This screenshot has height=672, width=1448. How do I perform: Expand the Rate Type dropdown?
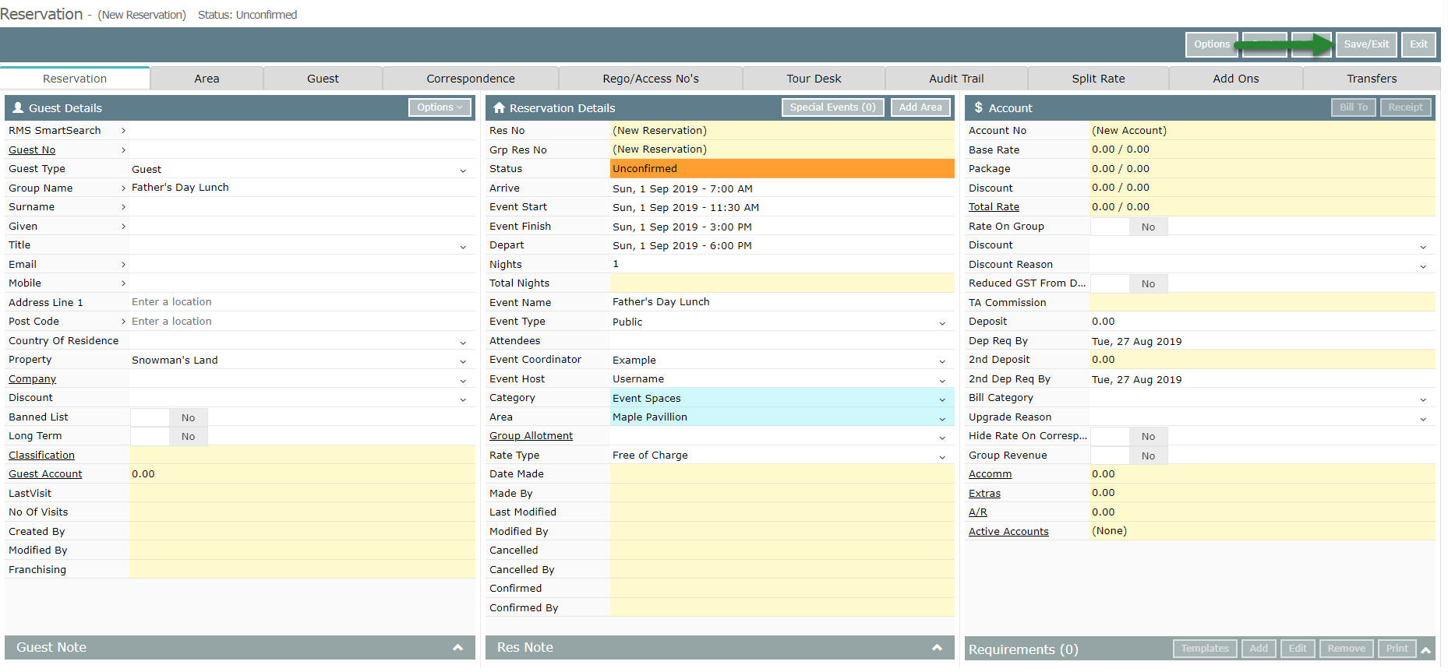coord(942,457)
